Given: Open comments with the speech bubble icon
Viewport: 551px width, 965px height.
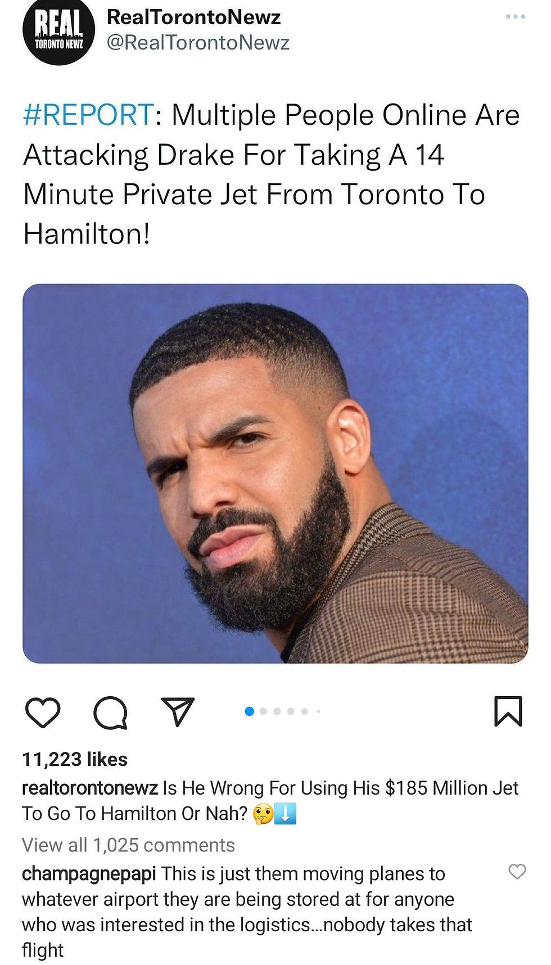Looking at the screenshot, I should click(x=110, y=713).
